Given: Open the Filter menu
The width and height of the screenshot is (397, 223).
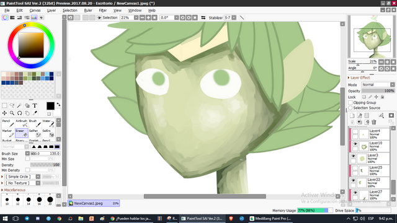Looking at the screenshot, I should point(102,11).
